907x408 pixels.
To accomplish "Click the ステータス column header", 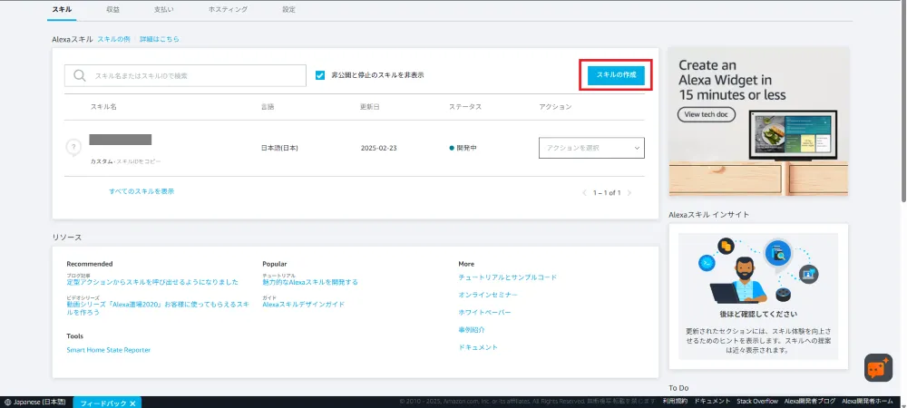I will 465,107.
